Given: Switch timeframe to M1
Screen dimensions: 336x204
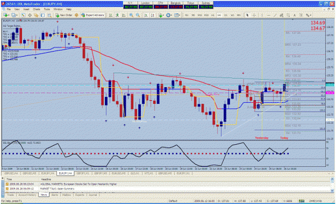Looking at the screenshot, I should pos(187,15).
